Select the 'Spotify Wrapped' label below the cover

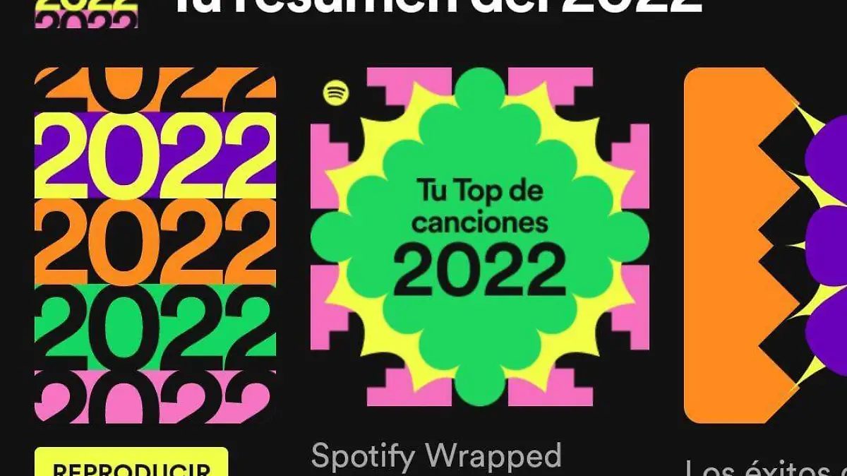tap(436, 456)
